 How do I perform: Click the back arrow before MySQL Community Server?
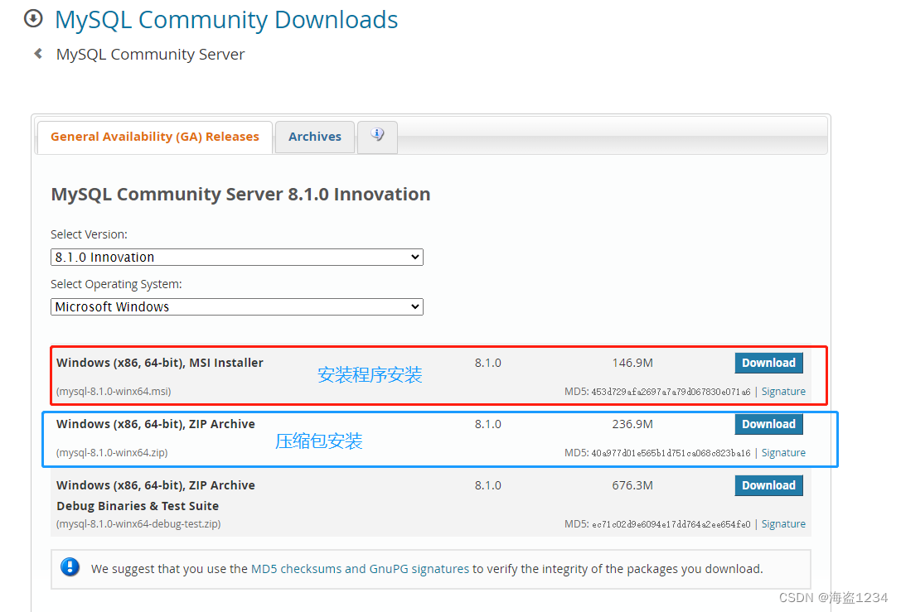pos(38,54)
